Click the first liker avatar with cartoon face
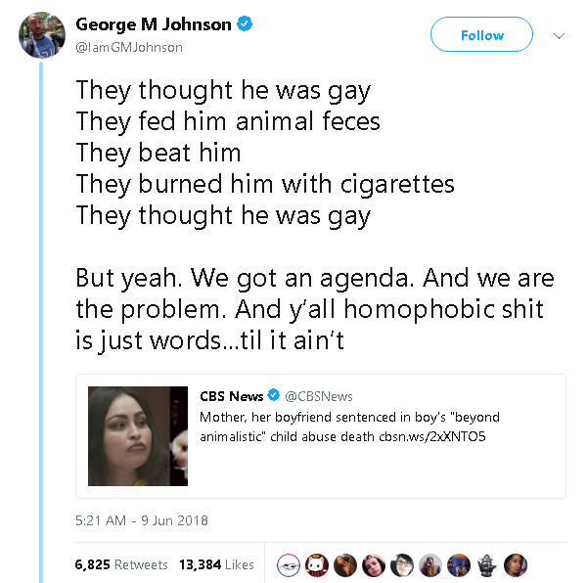The height and width of the screenshot is (583, 587). click(289, 564)
